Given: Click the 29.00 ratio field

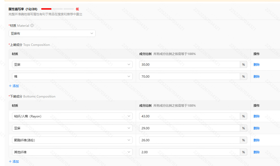Looking at the screenshot, I should tap(189, 128).
